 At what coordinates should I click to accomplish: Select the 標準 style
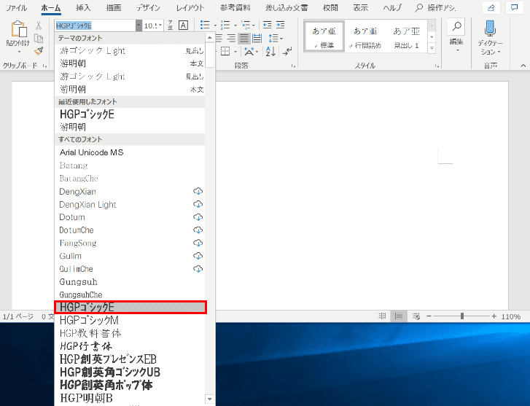(x=324, y=36)
